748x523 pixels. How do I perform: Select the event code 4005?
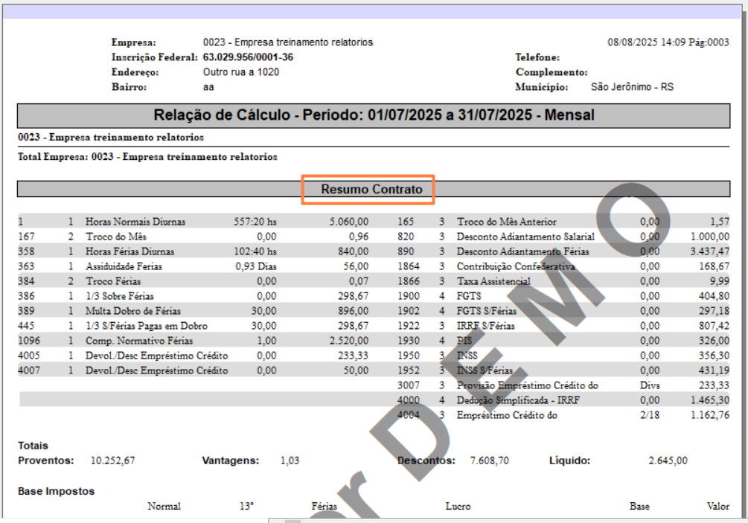tap(29, 356)
